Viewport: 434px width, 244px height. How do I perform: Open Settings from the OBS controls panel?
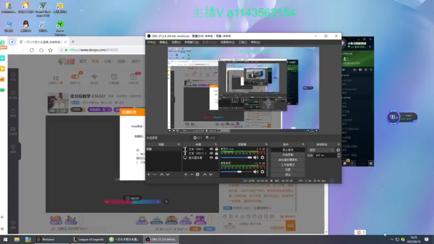tap(288, 170)
